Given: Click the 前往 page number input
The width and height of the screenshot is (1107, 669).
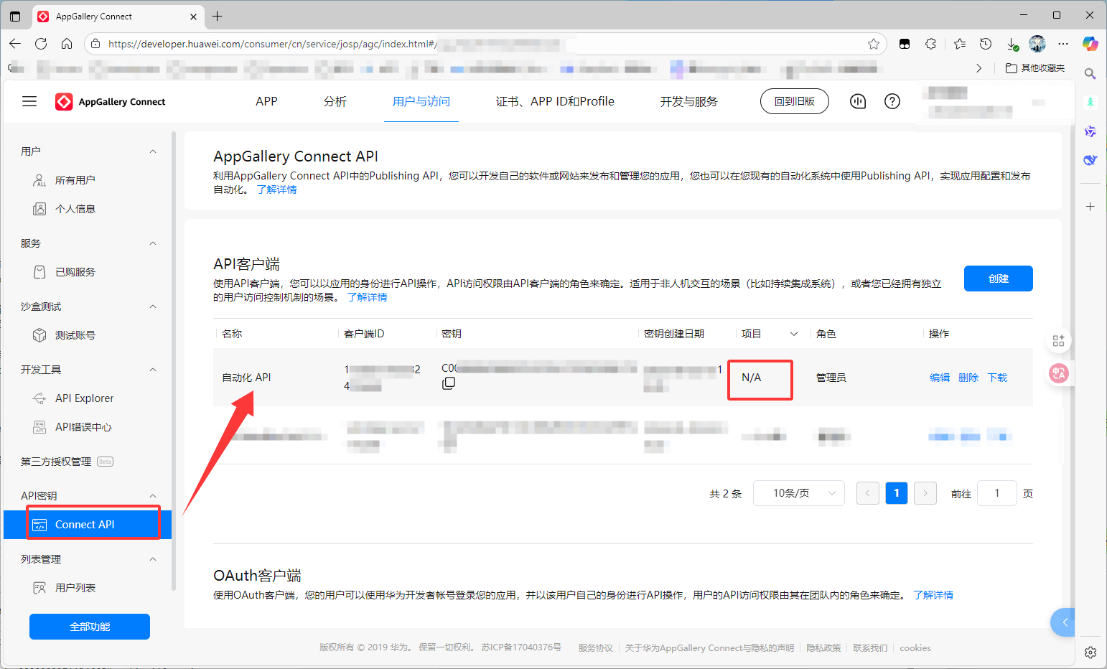Looking at the screenshot, I should point(996,493).
